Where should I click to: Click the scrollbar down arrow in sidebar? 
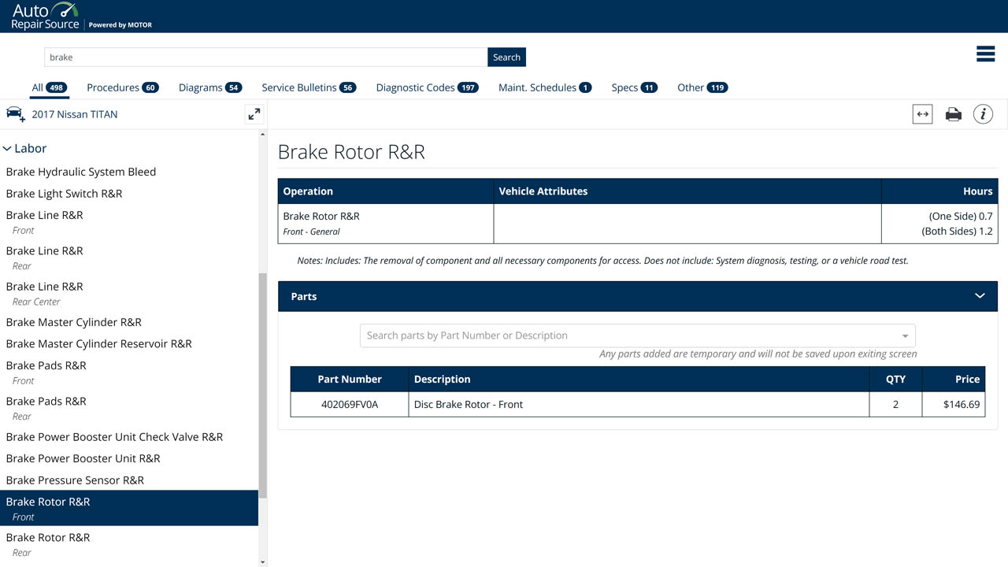click(263, 562)
